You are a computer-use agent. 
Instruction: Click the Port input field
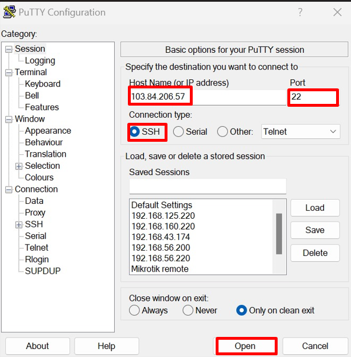coord(315,97)
